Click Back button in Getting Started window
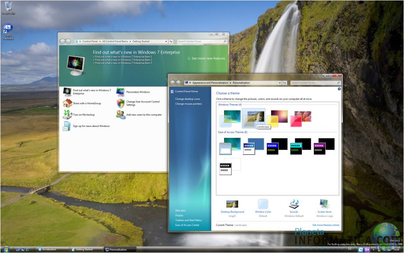This screenshot has height=253, width=404. coord(63,41)
